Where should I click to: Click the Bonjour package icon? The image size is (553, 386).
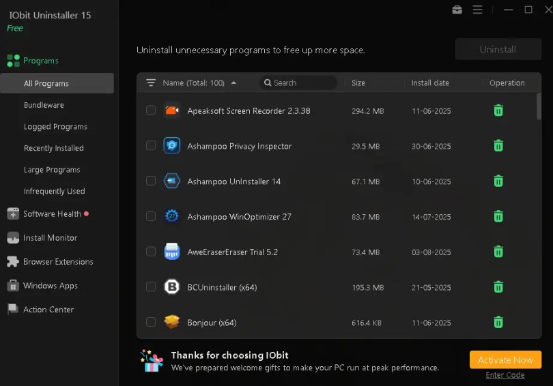[x=172, y=321]
